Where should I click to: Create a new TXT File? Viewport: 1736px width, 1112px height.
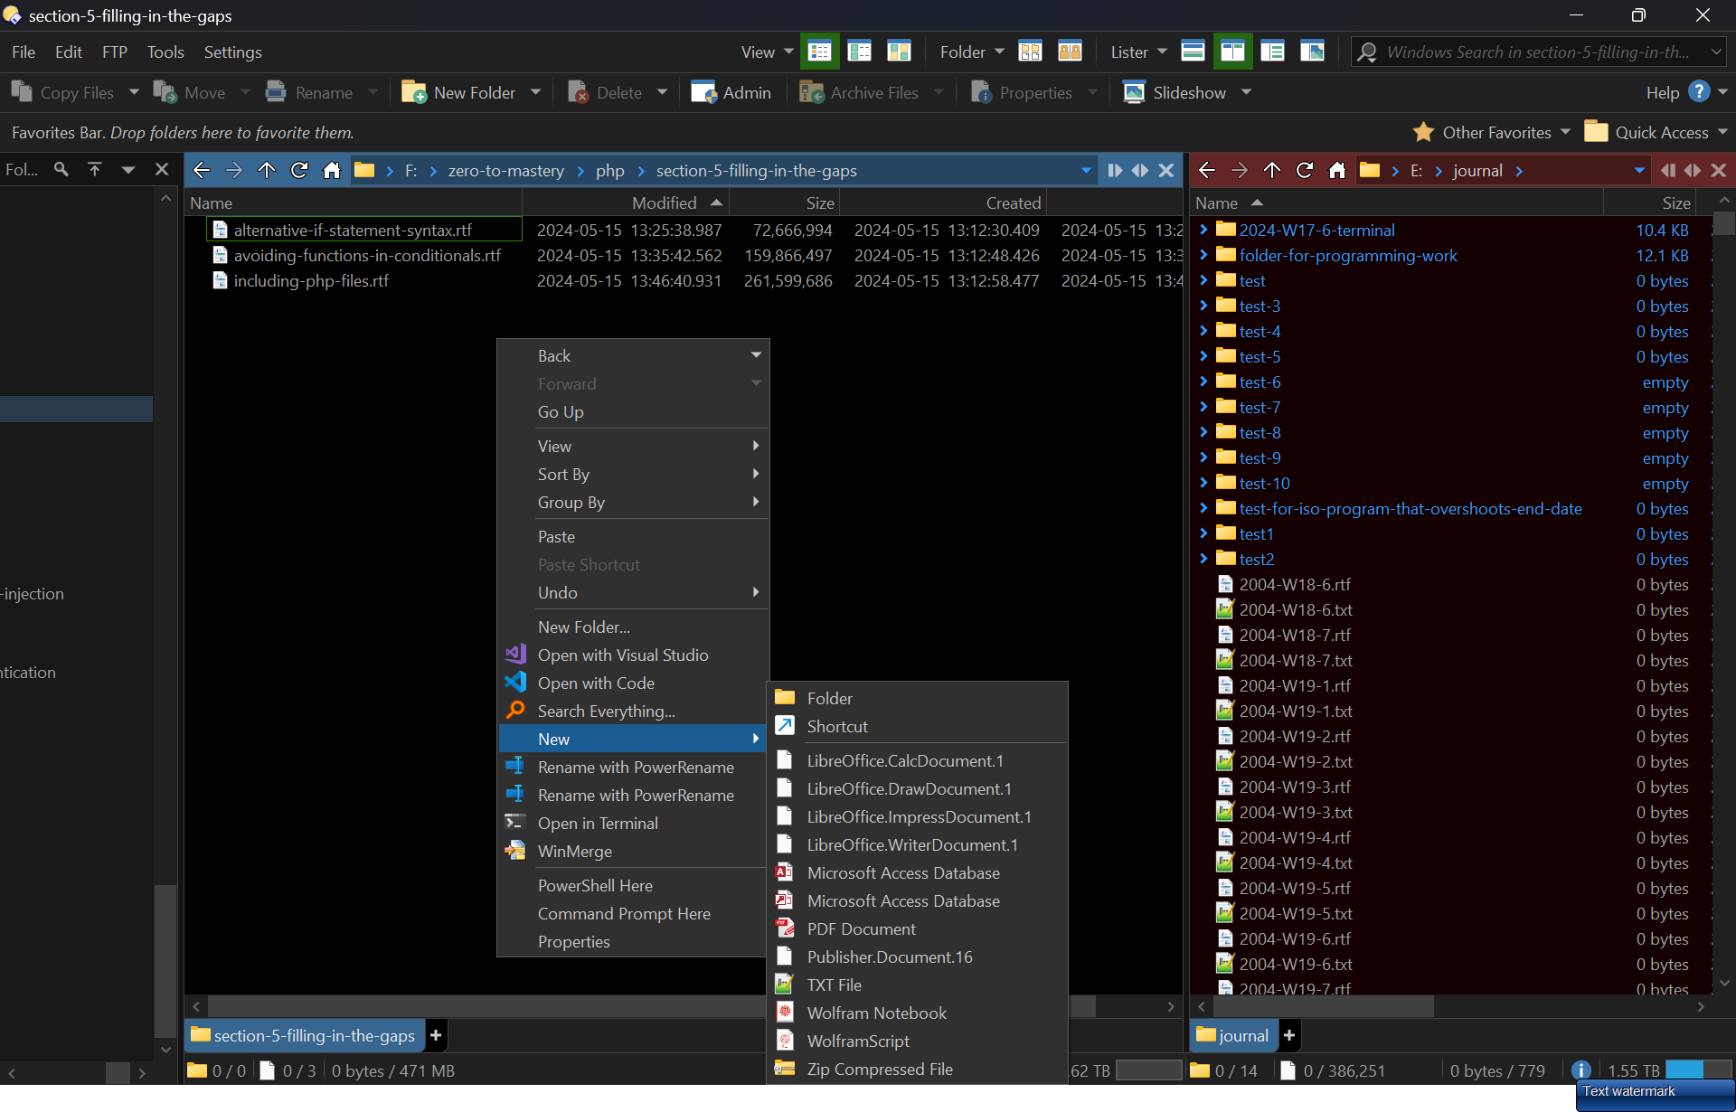(x=918, y=985)
